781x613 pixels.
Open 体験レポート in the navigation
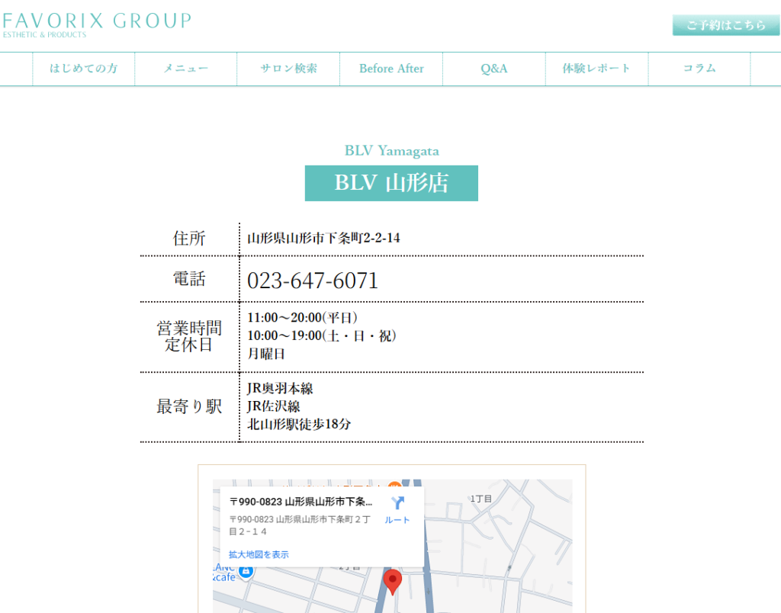(x=596, y=69)
